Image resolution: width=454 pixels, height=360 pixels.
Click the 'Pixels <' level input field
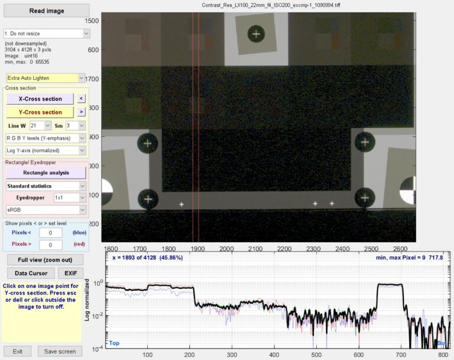(51, 233)
